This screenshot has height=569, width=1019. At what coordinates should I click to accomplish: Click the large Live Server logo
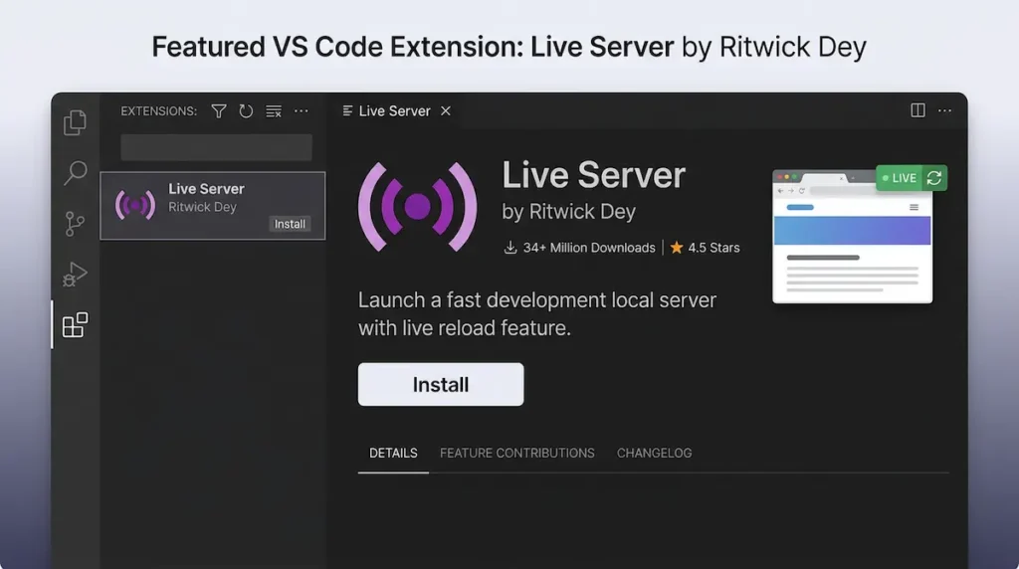click(417, 207)
